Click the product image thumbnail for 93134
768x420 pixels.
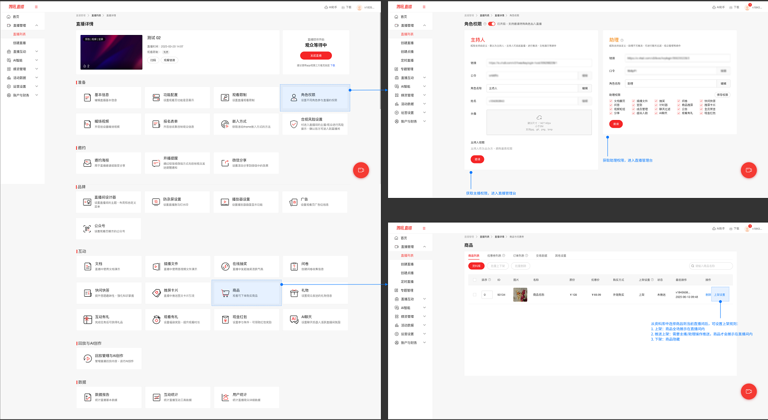(520, 295)
